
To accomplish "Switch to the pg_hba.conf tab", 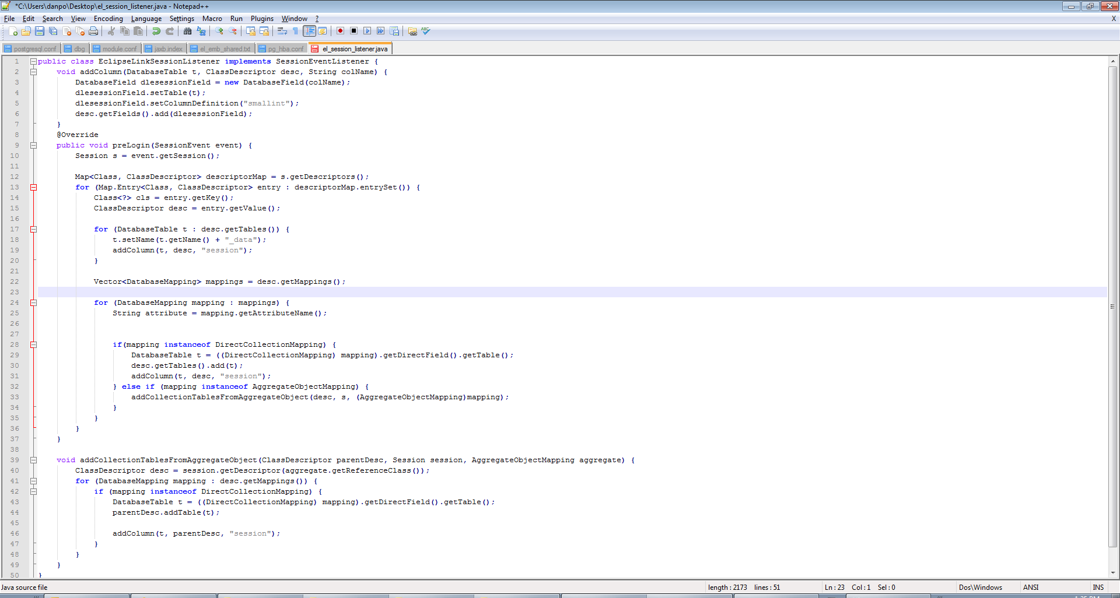I will 282,49.
